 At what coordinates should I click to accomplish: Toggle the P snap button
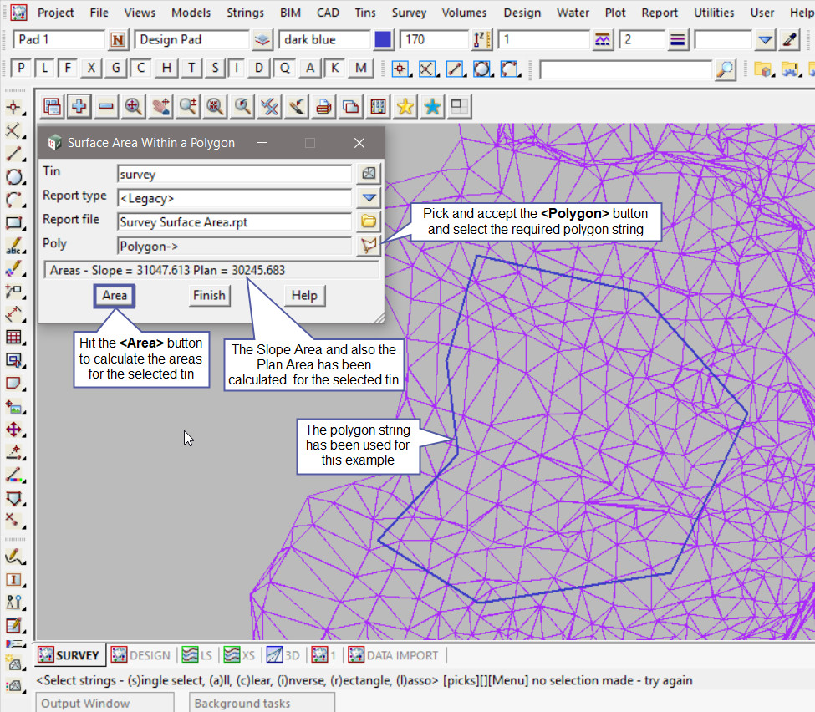(21, 69)
